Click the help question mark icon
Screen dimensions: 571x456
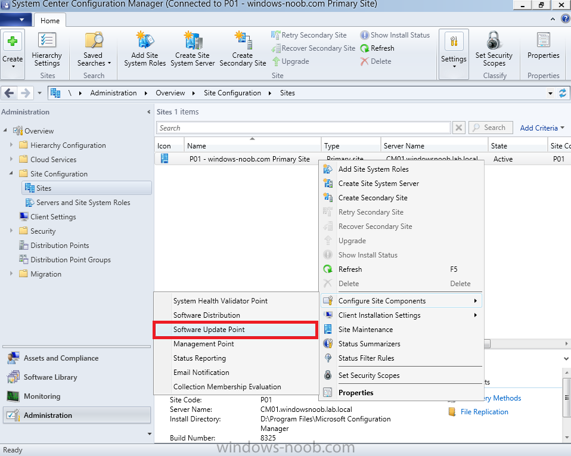566,19
